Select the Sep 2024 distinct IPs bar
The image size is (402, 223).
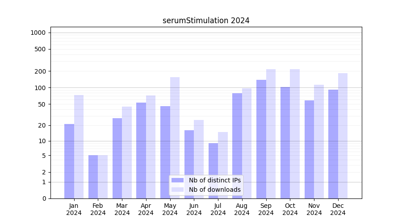point(261,139)
